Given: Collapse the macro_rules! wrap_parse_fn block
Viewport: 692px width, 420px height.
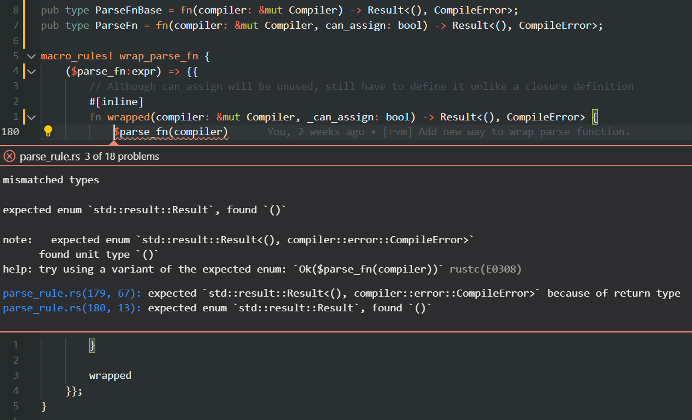Looking at the screenshot, I should [x=31, y=56].
